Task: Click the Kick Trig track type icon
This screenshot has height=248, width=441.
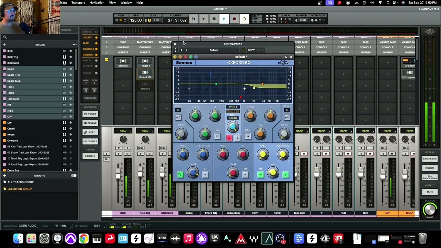Action: pyautogui.click(x=64, y=57)
